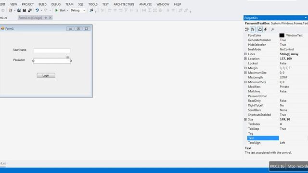Image resolution: width=308 pixels, height=173 pixels.
Task: Click the empty PasswordChar value field
Action: click(293, 96)
